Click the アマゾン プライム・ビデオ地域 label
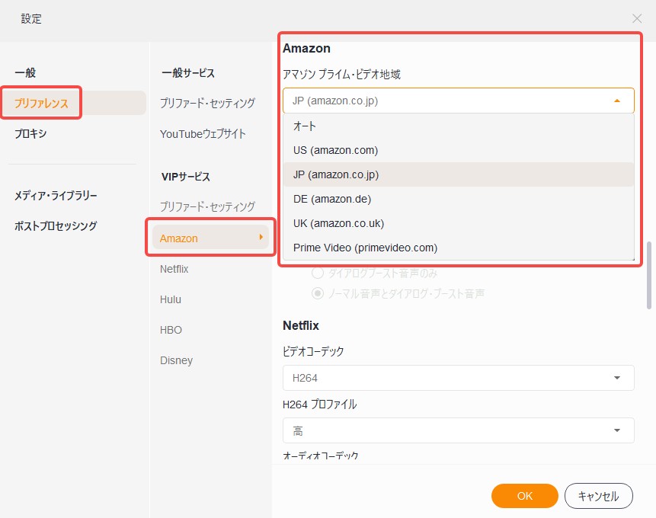This screenshot has height=518, width=656. 342,75
